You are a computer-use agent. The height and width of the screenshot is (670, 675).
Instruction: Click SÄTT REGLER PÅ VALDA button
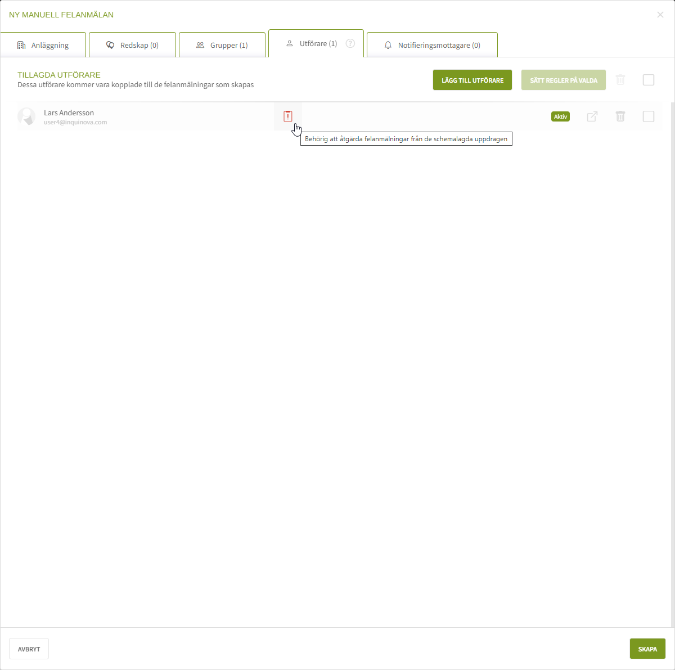[564, 80]
